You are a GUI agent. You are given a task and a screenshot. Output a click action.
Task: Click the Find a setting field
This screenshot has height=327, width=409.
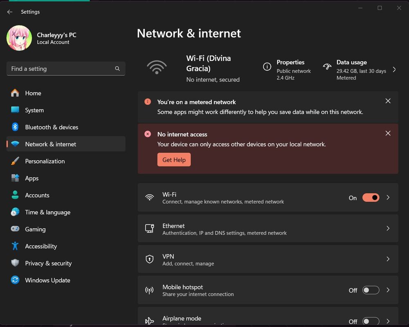coord(61,69)
